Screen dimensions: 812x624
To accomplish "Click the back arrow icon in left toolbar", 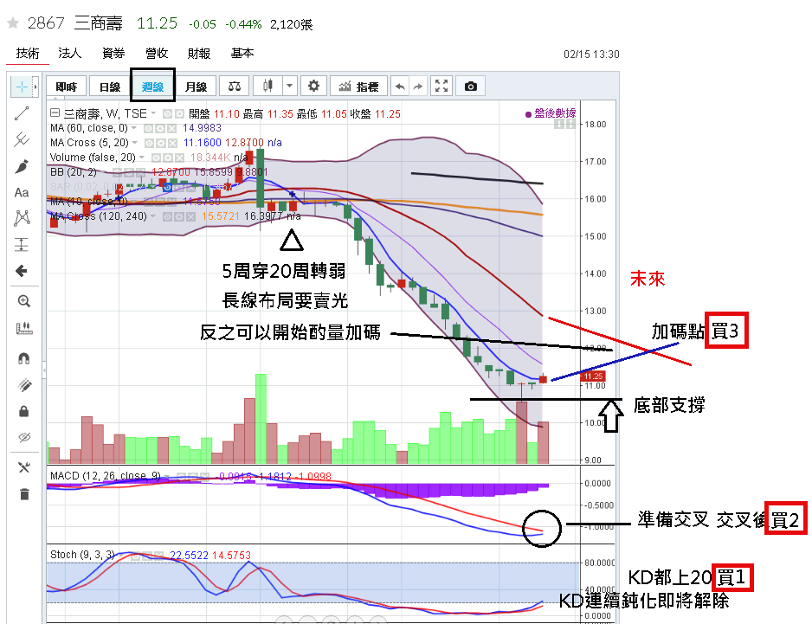I will click(22, 271).
